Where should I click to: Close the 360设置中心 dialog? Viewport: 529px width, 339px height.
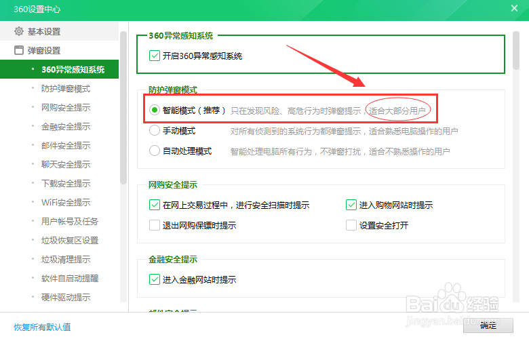coord(514,8)
